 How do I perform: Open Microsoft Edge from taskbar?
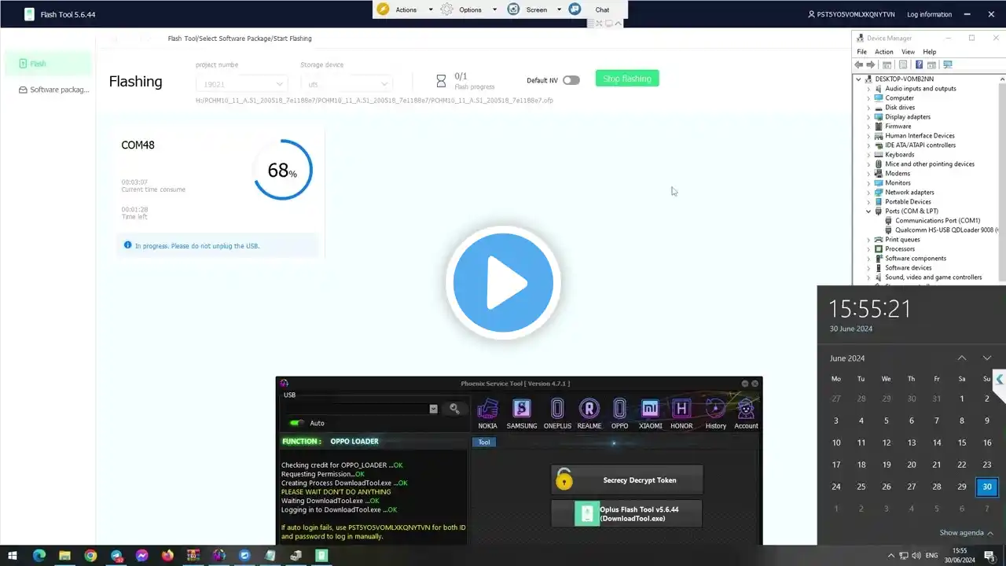click(39, 556)
